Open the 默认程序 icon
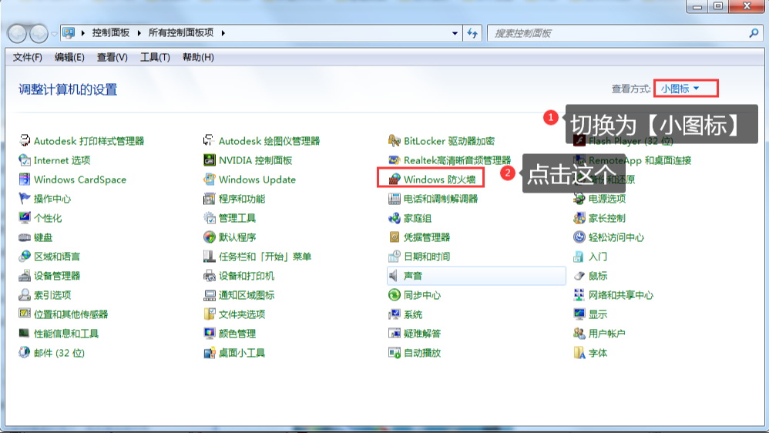 [210, 237]
